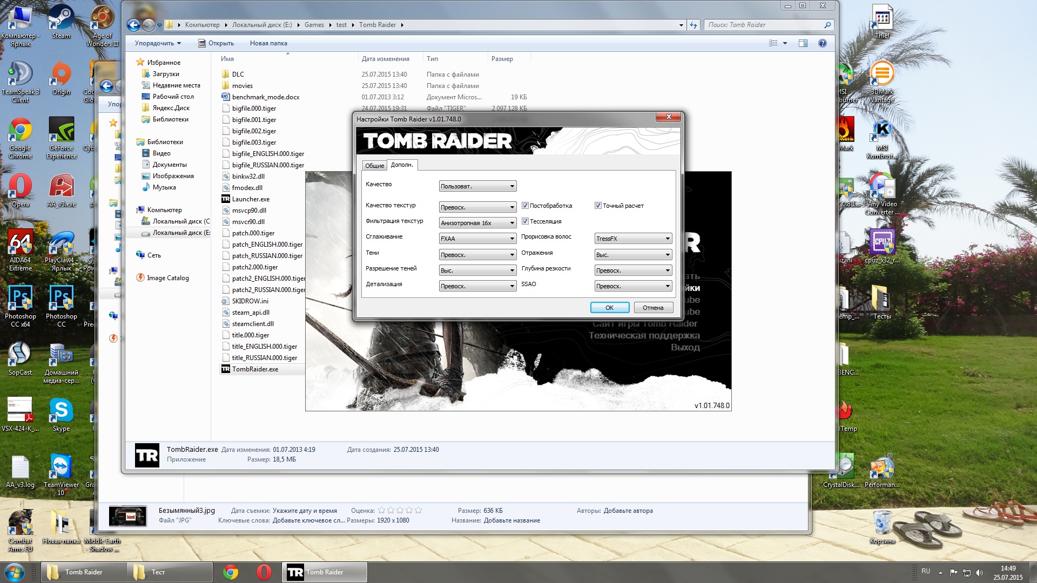The image size is (1037, 583).
Task: Uncheck the Постобработка checkbox
Action: click(525, 206)
